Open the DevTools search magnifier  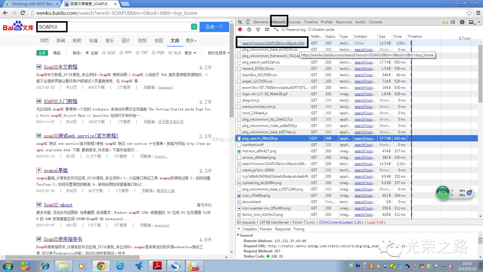point(240,22)
